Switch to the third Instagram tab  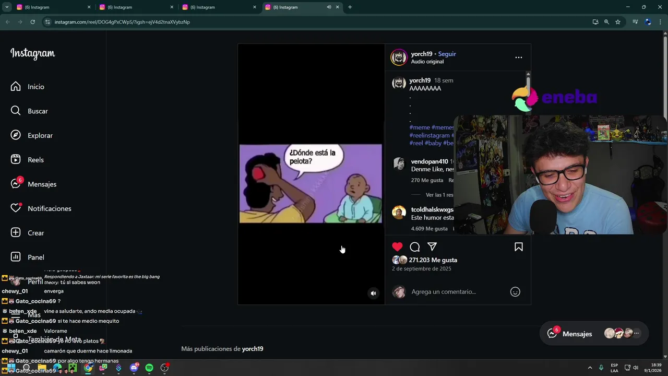(x=218, y=7)
